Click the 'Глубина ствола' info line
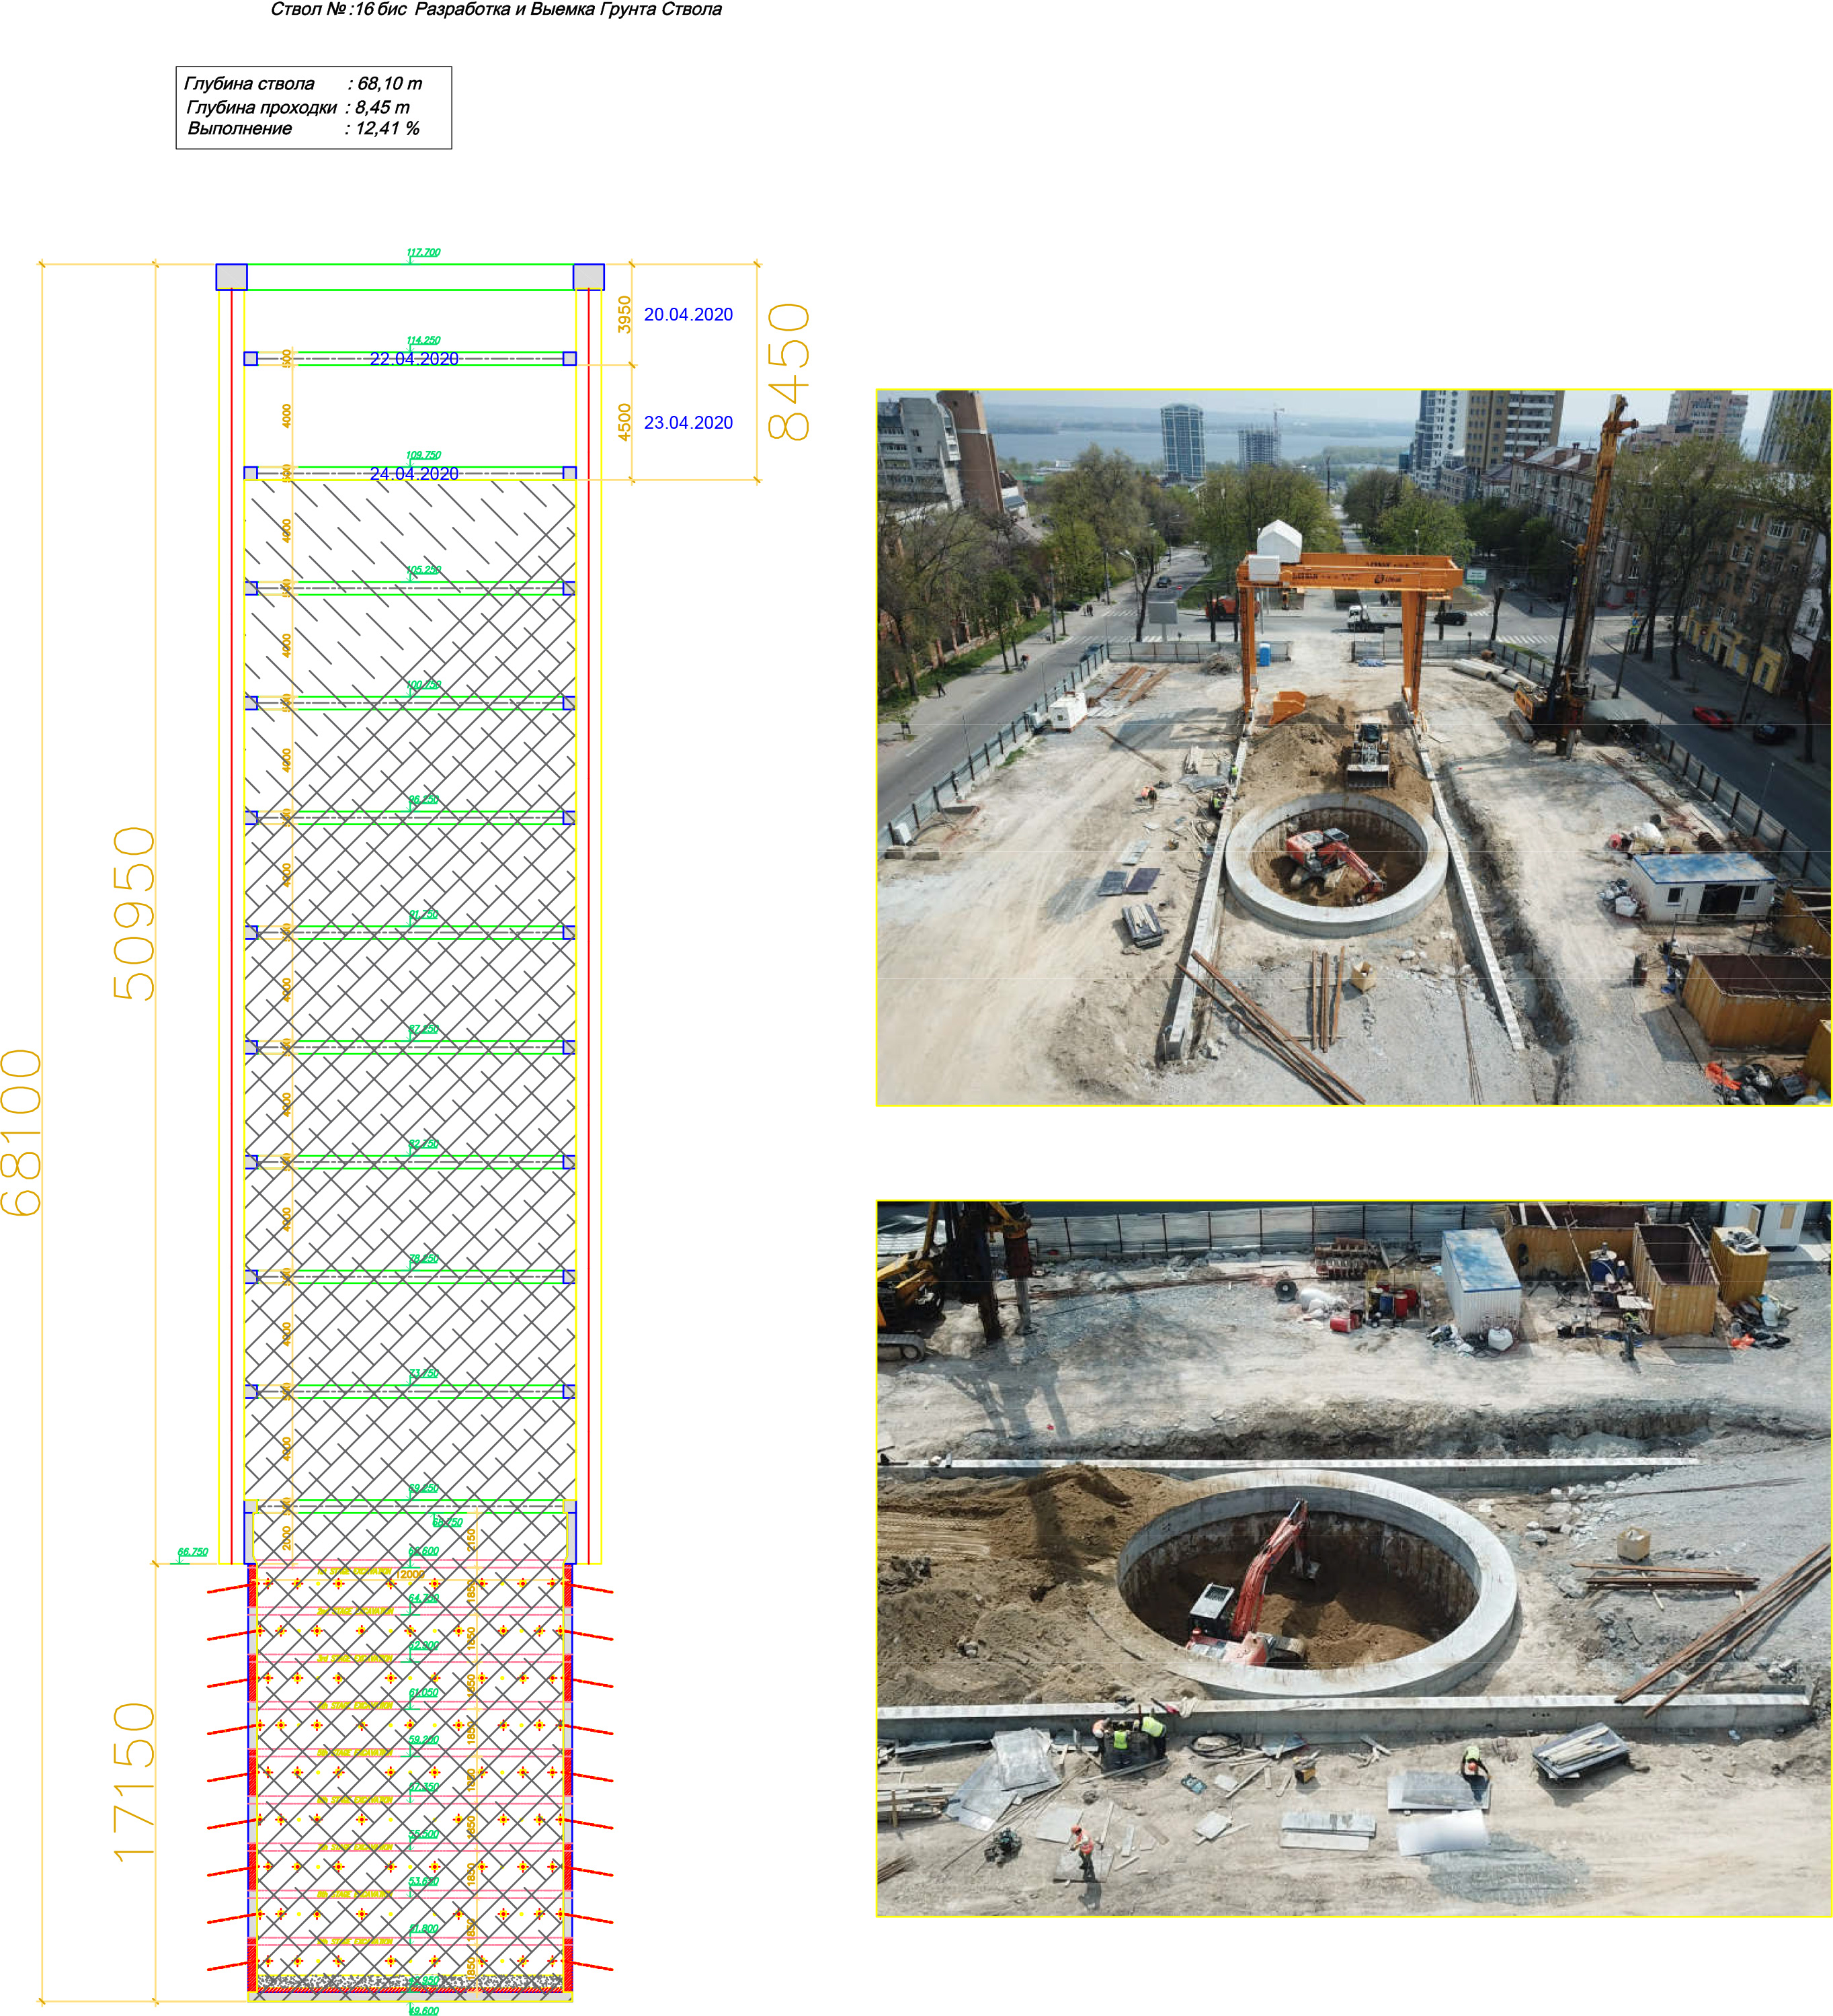Viewport: 1833px width, 2016px height. 302,83
